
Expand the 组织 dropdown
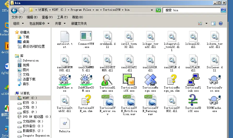(x=19, y=23)
